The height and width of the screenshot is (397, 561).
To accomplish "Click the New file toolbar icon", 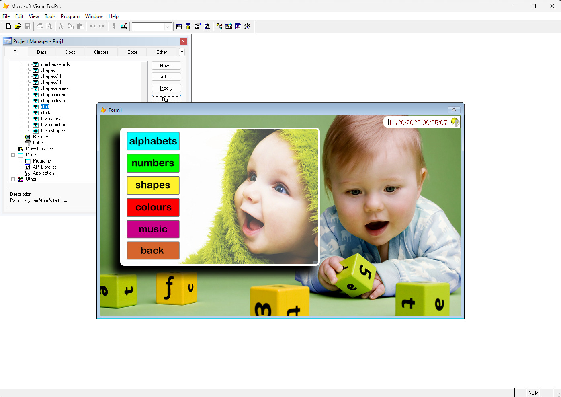I will [x=8, y=26].
